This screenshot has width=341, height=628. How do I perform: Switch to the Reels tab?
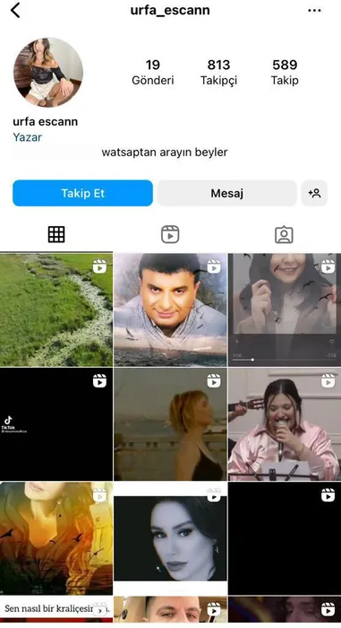pyautogui.click(x=170, y=235)
